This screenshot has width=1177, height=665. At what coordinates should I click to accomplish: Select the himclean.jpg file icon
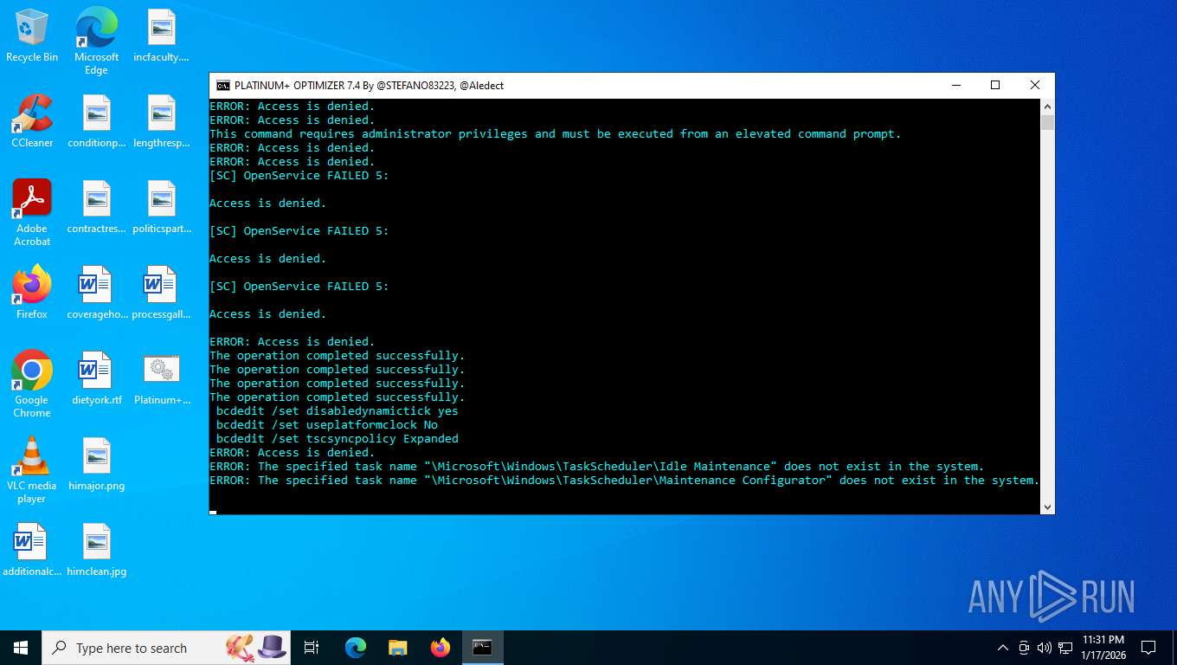point(96,550)
